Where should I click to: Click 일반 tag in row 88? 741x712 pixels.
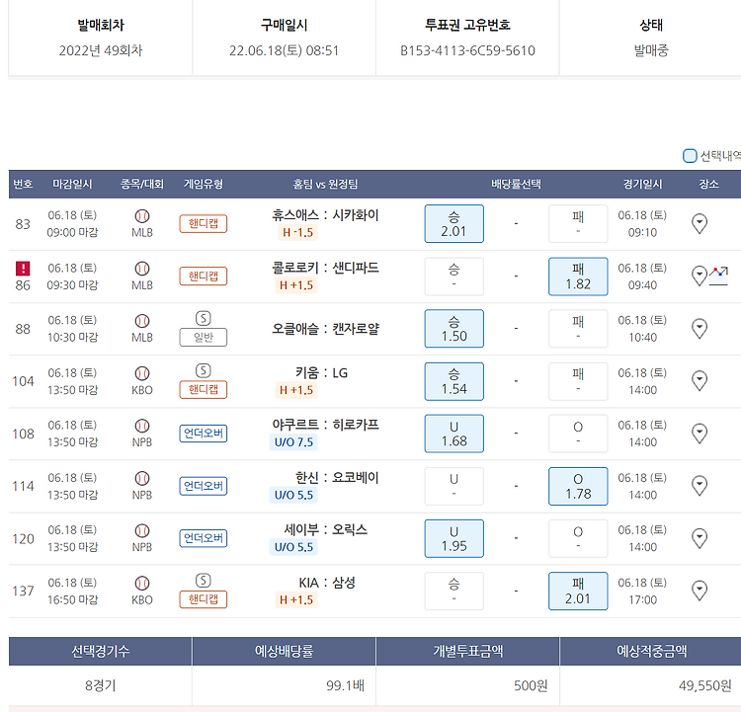pos(204,338)
